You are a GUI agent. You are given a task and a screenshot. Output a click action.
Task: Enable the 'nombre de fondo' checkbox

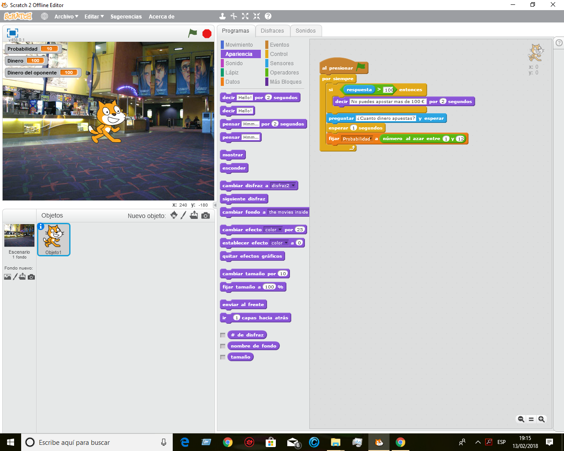tap(223, 346)
